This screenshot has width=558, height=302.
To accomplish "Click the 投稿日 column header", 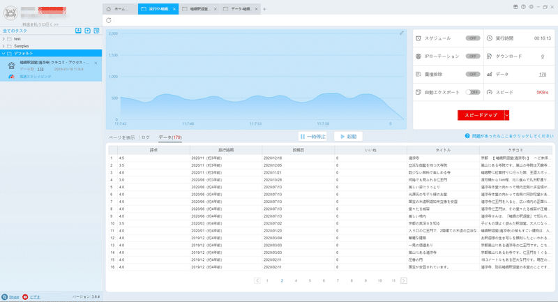I will 298,150.
